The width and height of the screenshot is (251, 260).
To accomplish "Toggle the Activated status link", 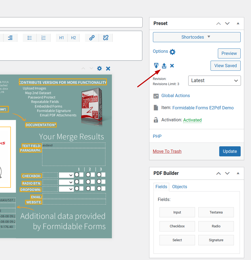I will [192, 120].
